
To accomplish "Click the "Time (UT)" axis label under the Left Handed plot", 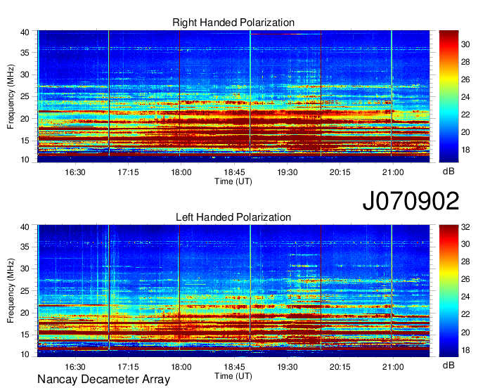I will click(x=233, y=376).
